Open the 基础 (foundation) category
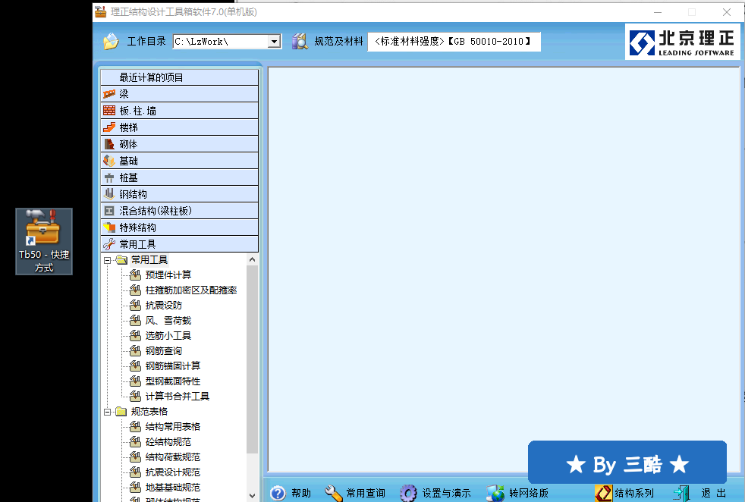The width and height of the screenshot is (745, 502). click(x=179, y=161)
